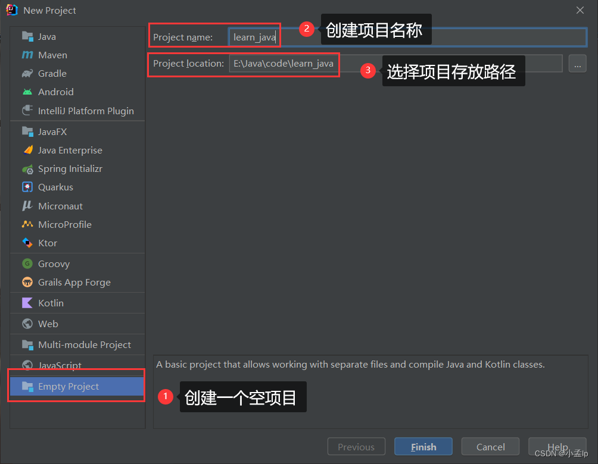Viewport: 598px width, 464px height.
Task: Select IntelliJ Platform Plugin entry
Action: point(86,111)
